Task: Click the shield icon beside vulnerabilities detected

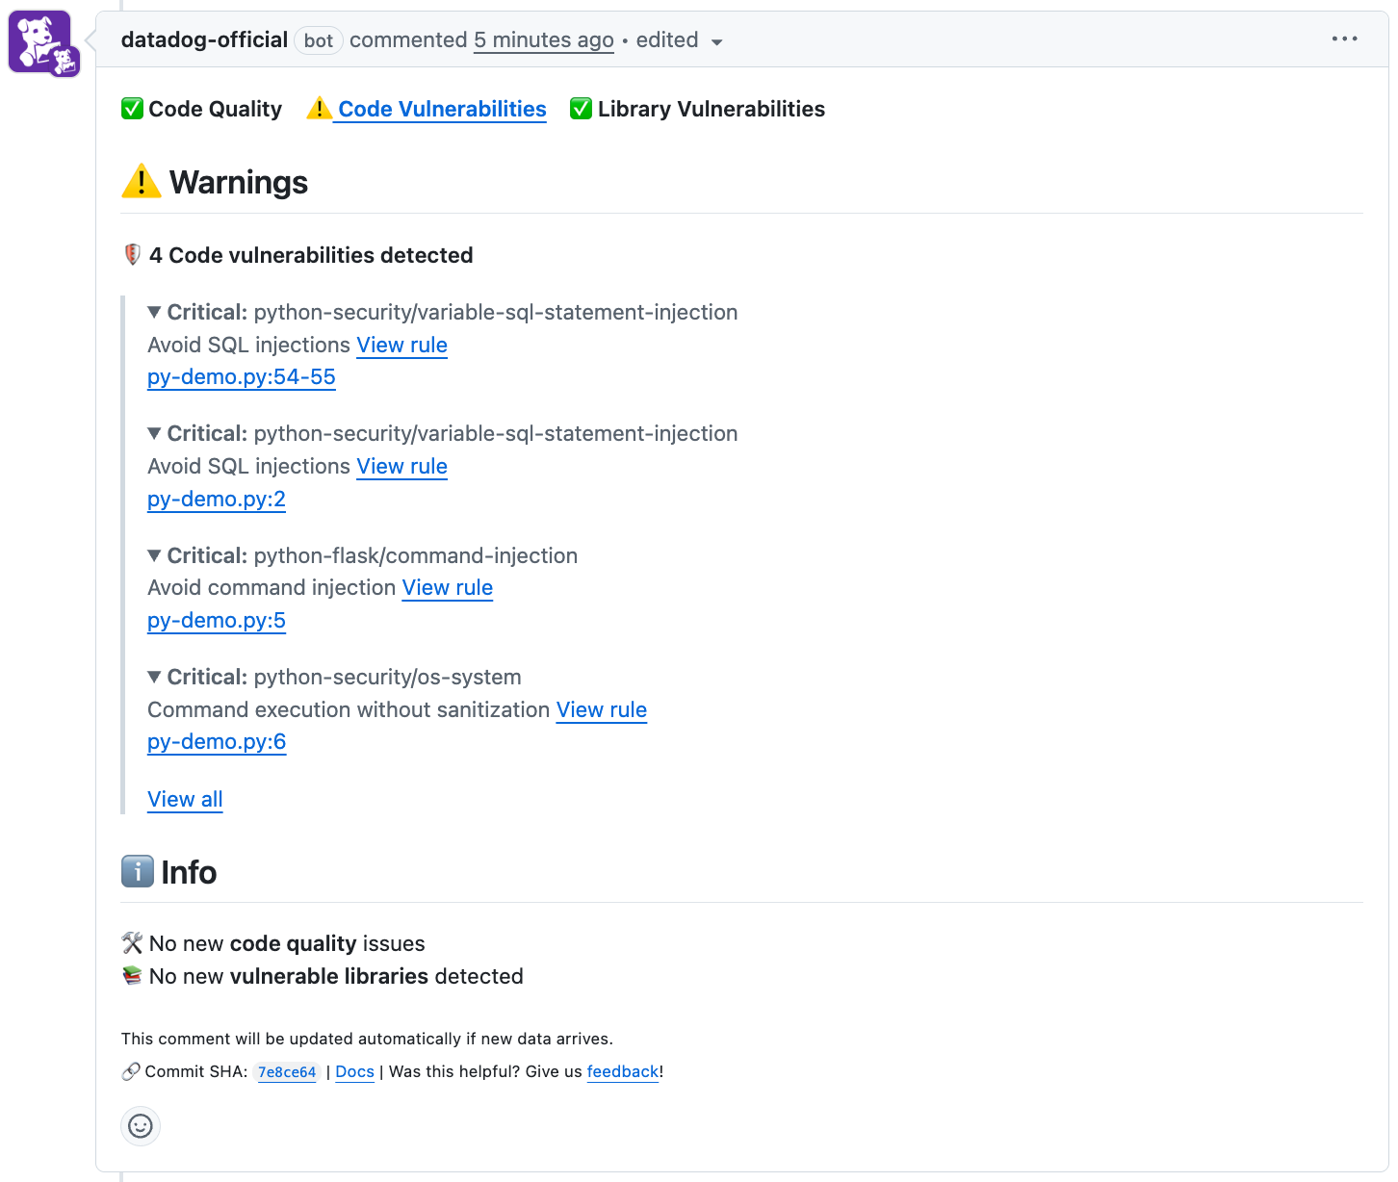Action: pyautogui.click(x=133, y=255)
